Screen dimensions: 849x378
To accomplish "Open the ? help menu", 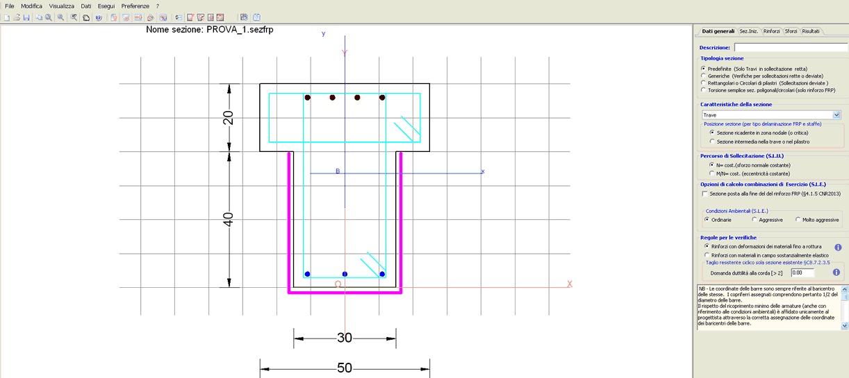I will click(158, 6).
